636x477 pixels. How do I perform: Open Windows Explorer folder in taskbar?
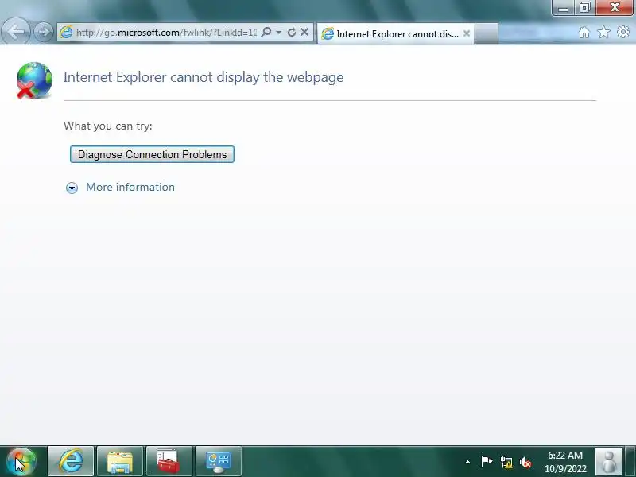pyautogui.click(x=120, y=461)
